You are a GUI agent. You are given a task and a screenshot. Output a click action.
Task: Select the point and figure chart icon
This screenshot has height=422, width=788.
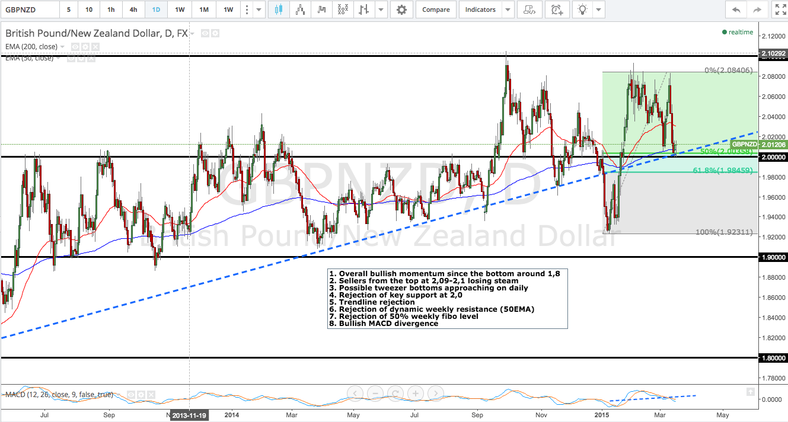342,9
